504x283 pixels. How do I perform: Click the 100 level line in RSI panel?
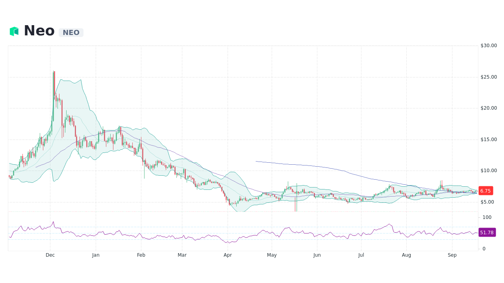pos(487,217)
